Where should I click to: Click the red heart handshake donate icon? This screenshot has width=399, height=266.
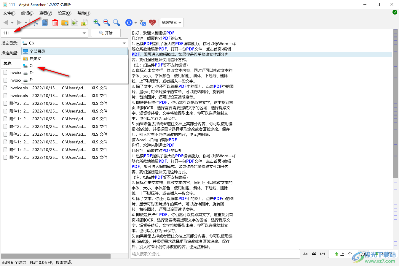[x=152, y=23]
